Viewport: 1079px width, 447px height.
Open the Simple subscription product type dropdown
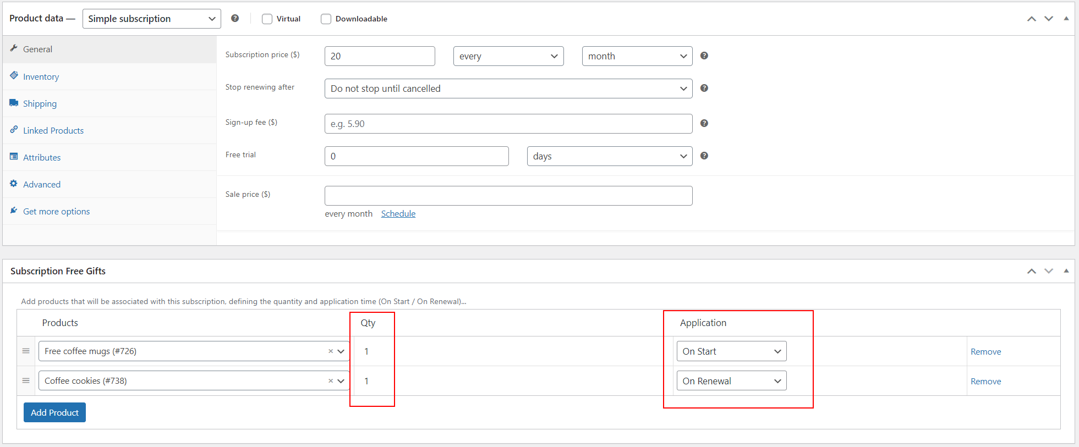(152, 19)
